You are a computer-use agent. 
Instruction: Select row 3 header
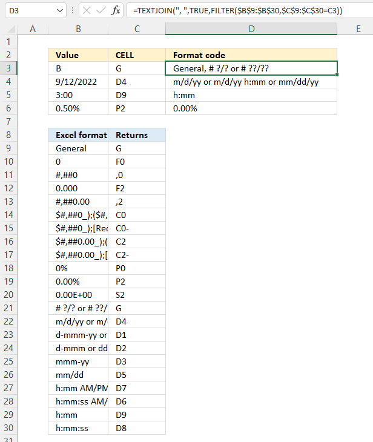click(x=8, y=68)
